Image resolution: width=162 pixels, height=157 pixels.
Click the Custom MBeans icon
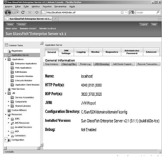[x=9, y=110]
